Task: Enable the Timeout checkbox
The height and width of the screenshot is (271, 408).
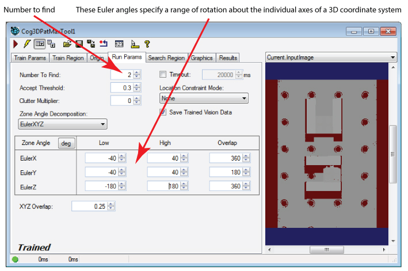Action: click(x=163, y=74)
